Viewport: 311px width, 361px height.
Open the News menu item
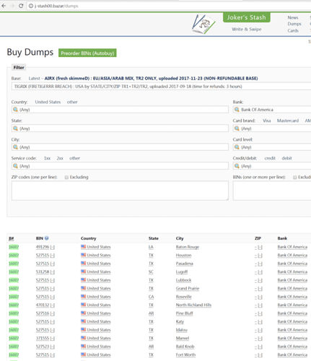click(x=293, y=17)
